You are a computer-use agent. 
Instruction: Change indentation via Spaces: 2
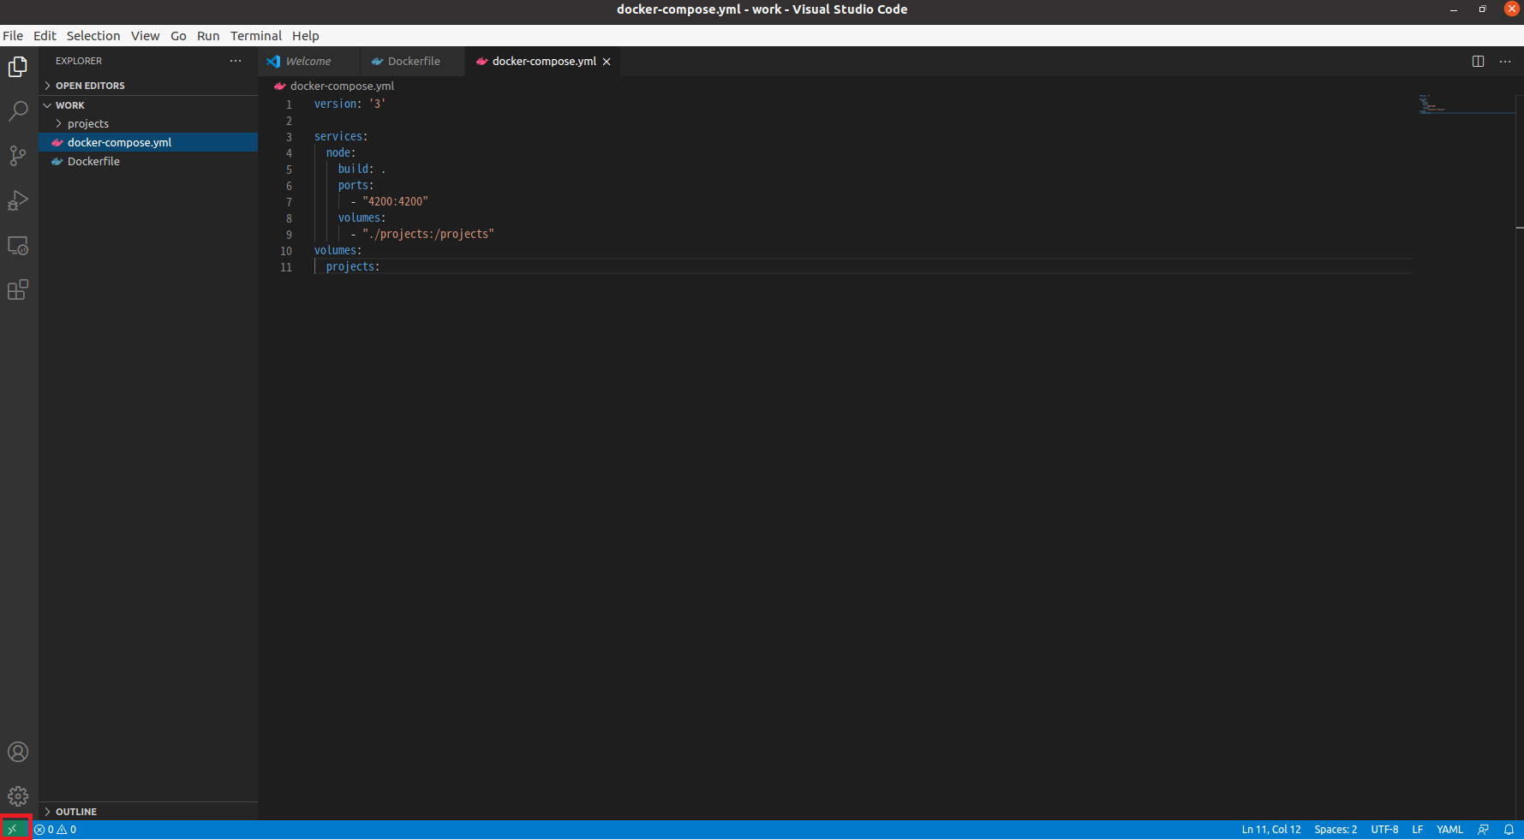(x=1336, y=830)
